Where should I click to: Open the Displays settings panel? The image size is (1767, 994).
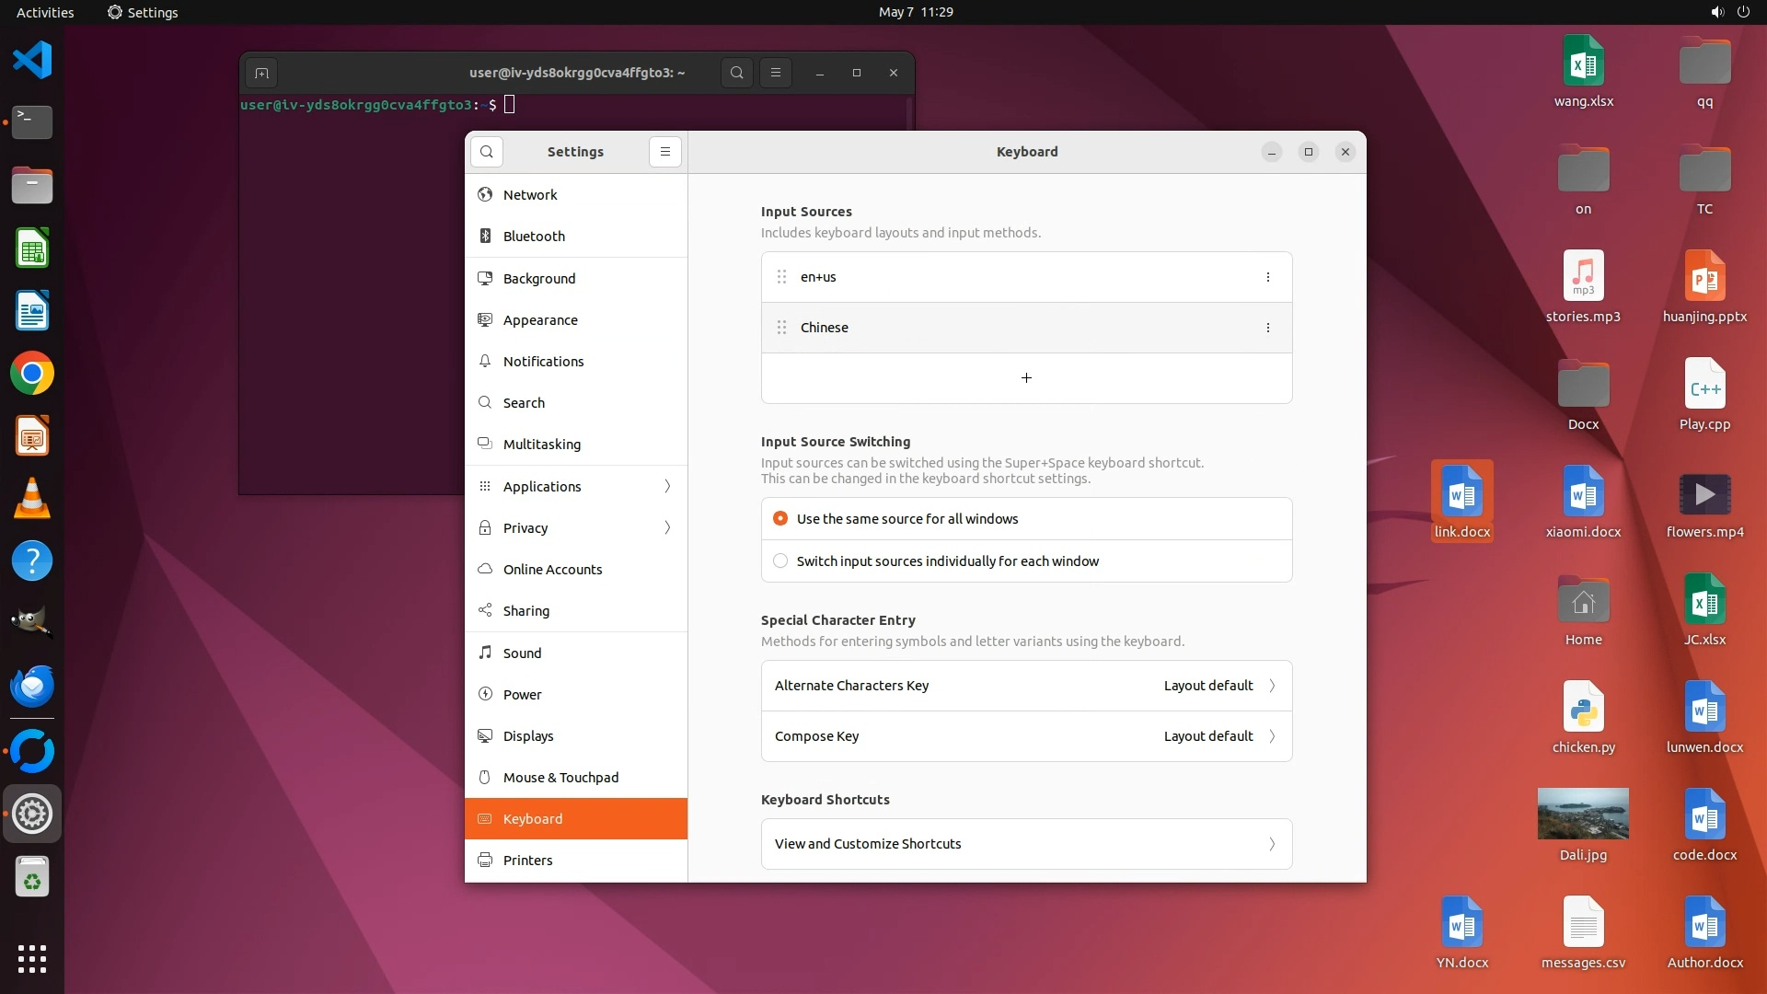click(x=528, y=736)
